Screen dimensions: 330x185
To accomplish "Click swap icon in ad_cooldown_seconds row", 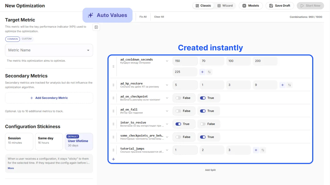I will pyautogui.click(x=209, y=72).
